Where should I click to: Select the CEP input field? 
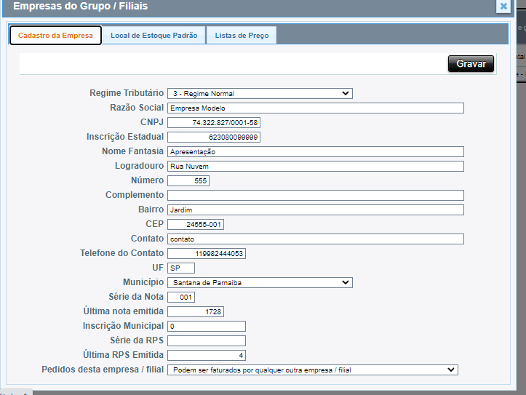(x=196, y=224)
